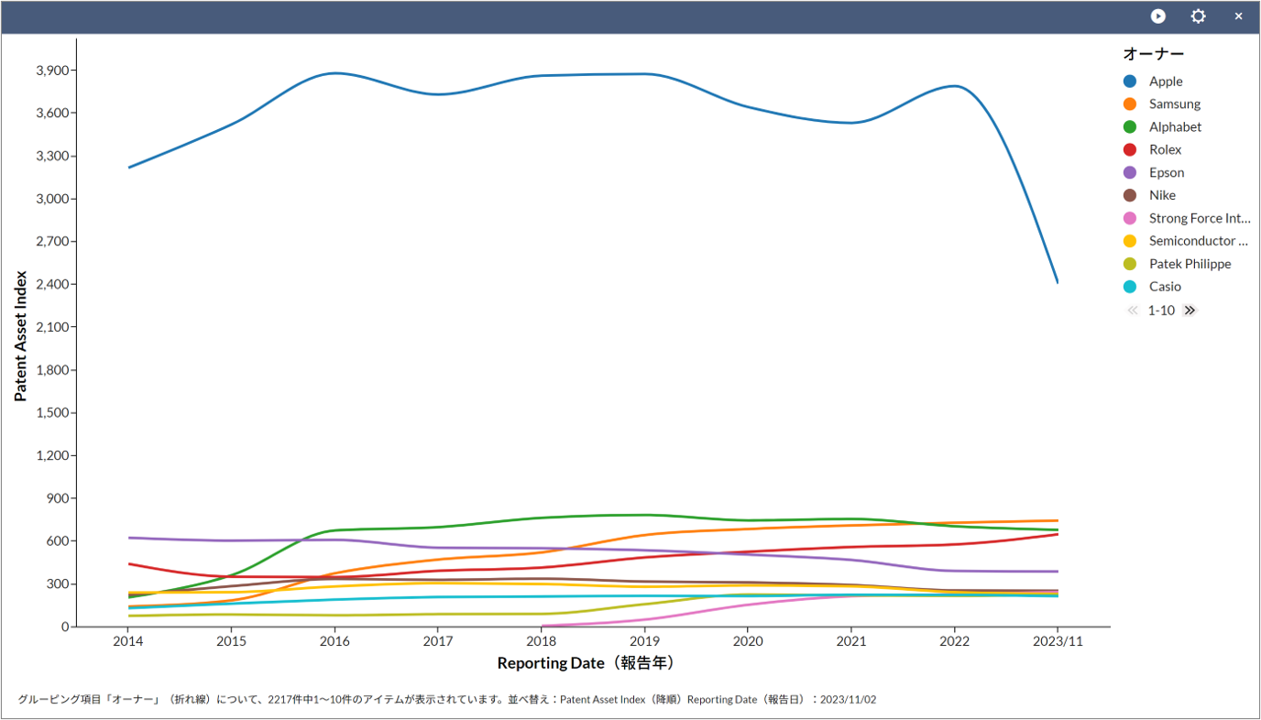Click the play button in the header
The height and width of the screenshot is (720, 1261).
1158,16
